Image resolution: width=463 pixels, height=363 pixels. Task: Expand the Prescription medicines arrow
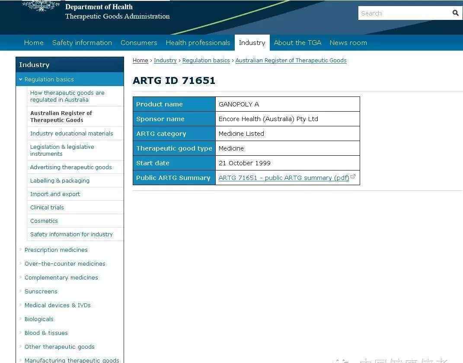coord(20,250)
